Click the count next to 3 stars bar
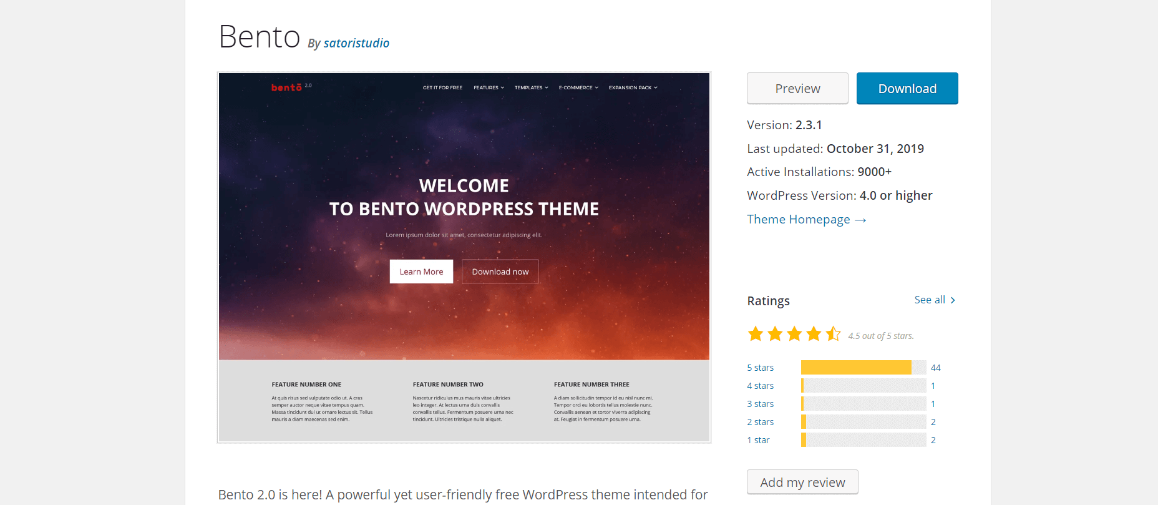 click(x=933, y=404)
